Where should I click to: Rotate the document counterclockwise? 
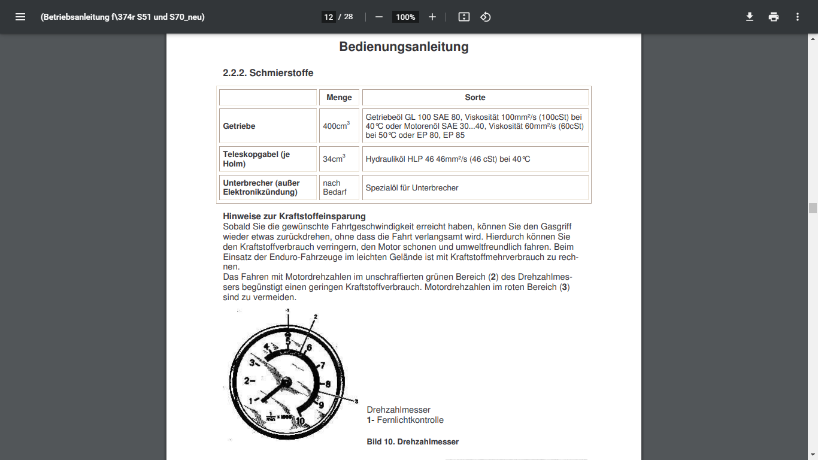click(x=486, y=17)
